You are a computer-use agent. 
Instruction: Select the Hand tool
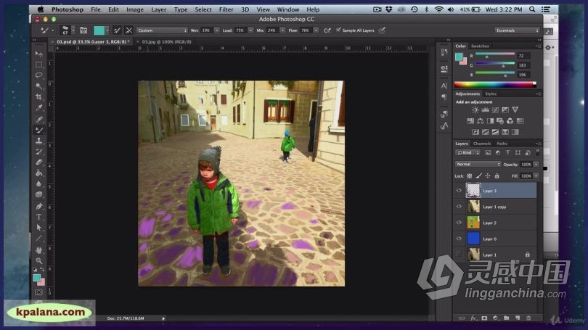click(x=38, y=249)
